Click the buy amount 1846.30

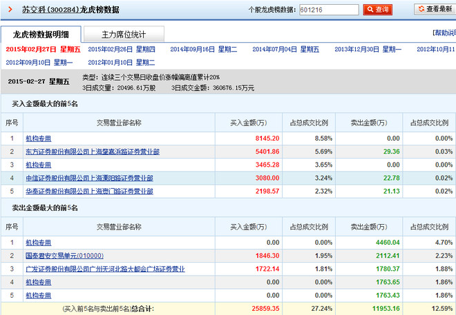tap(267, 256)
